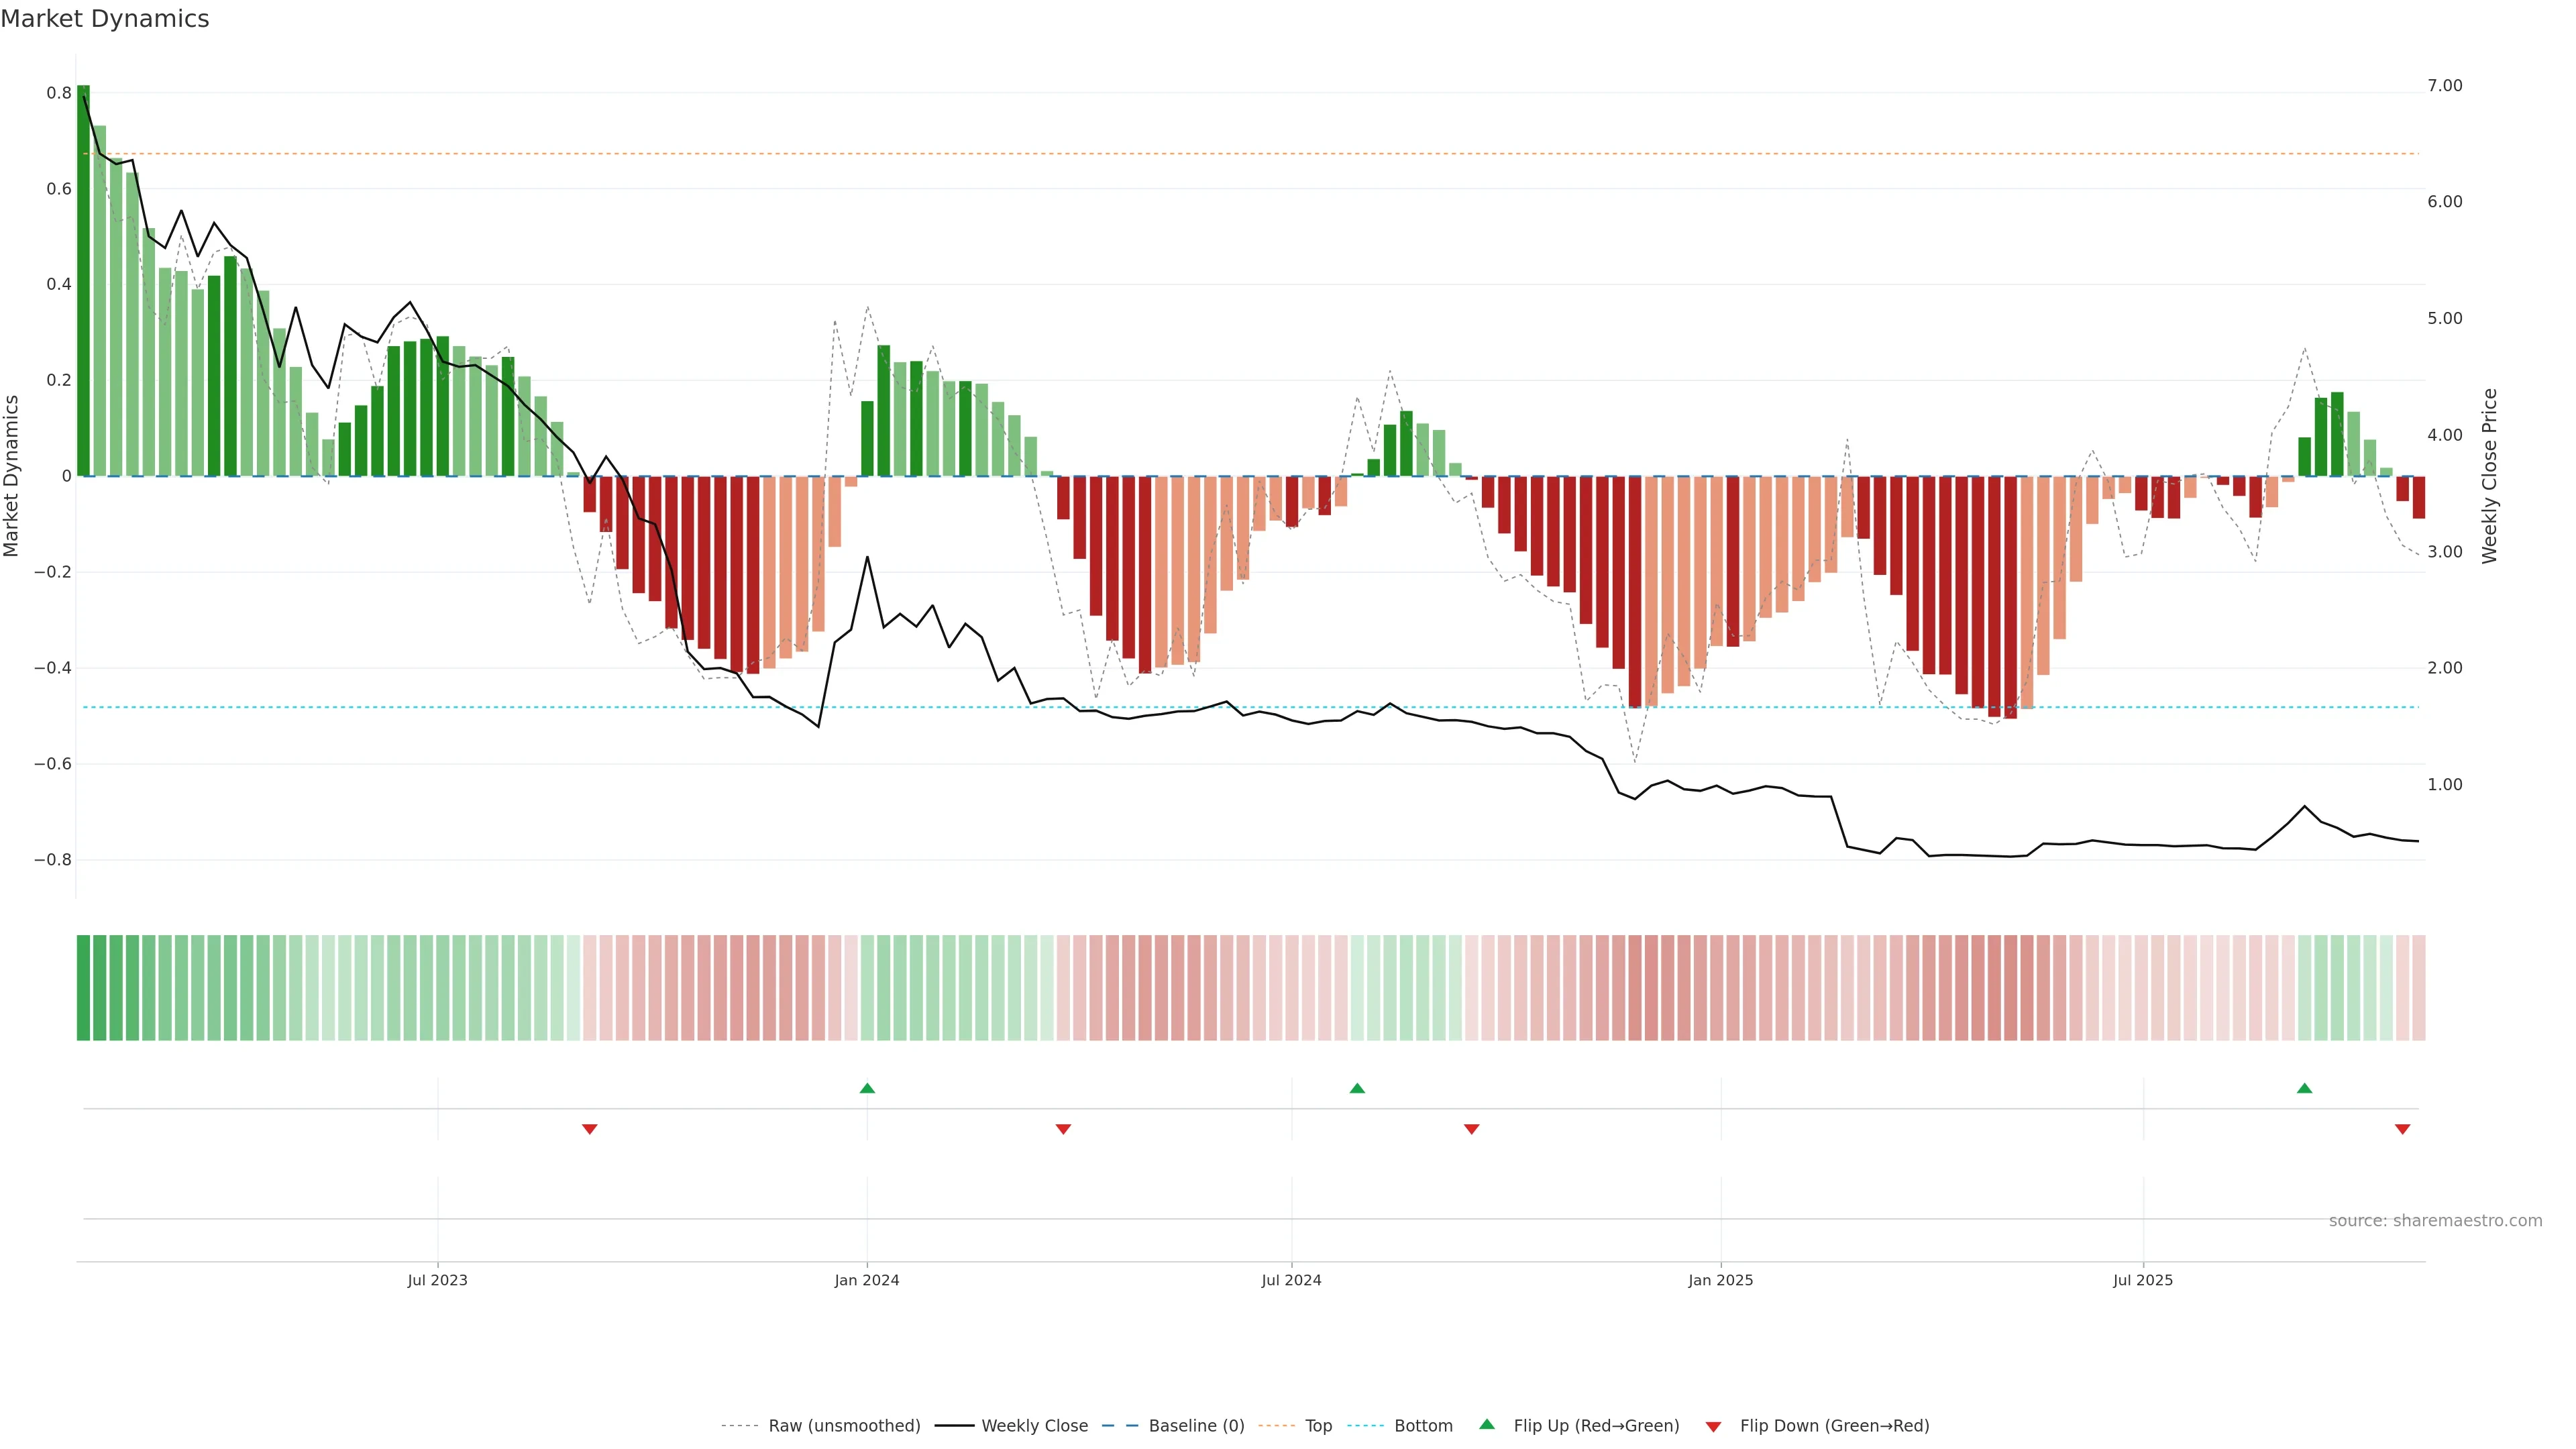Click the green flip-up marker after Jul 2024
The image size is (2576, 1449).
(1357, 1088)
